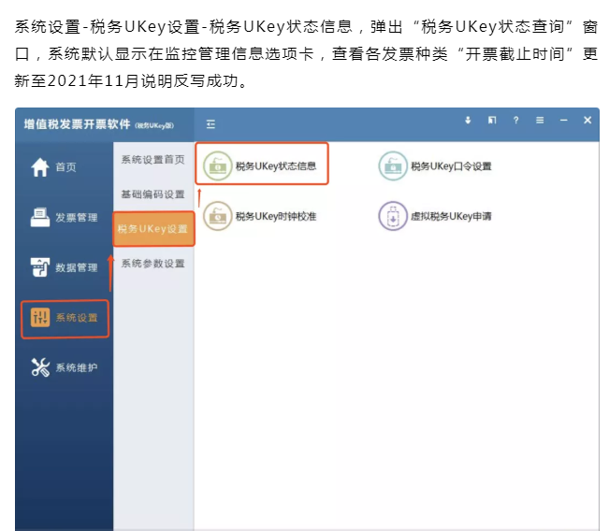Select 税务UKey设置 submenu item
The height and width of the screenshot is (531, 609).
point(152,229)
